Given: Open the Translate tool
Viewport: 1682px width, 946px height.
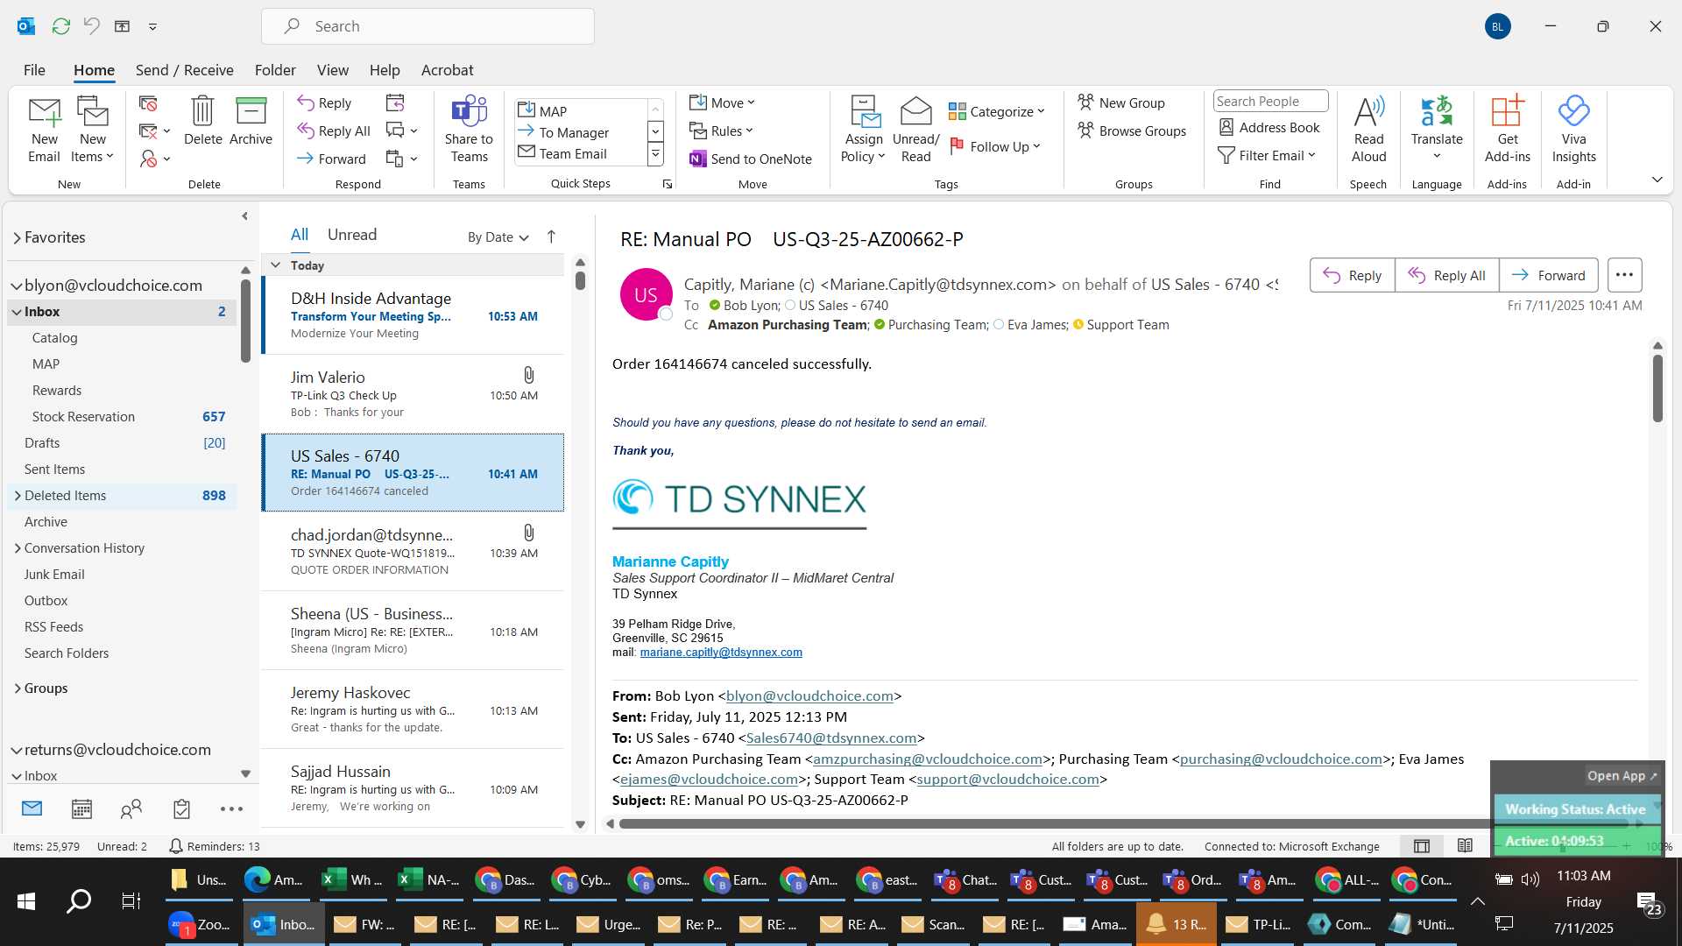Looking at the screenshot, I should 1437,130.
